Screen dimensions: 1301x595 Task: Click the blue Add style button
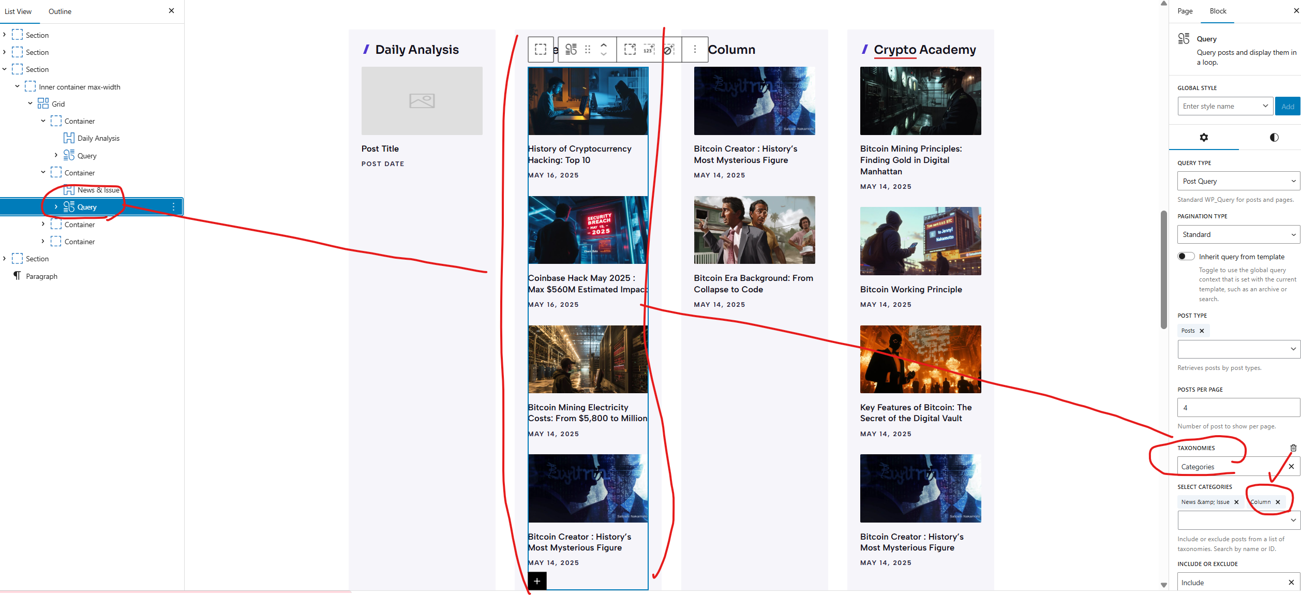(x=1287, y=107)
